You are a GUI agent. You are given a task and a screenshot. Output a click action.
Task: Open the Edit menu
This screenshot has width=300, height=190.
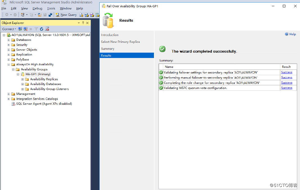click(14, 8)
